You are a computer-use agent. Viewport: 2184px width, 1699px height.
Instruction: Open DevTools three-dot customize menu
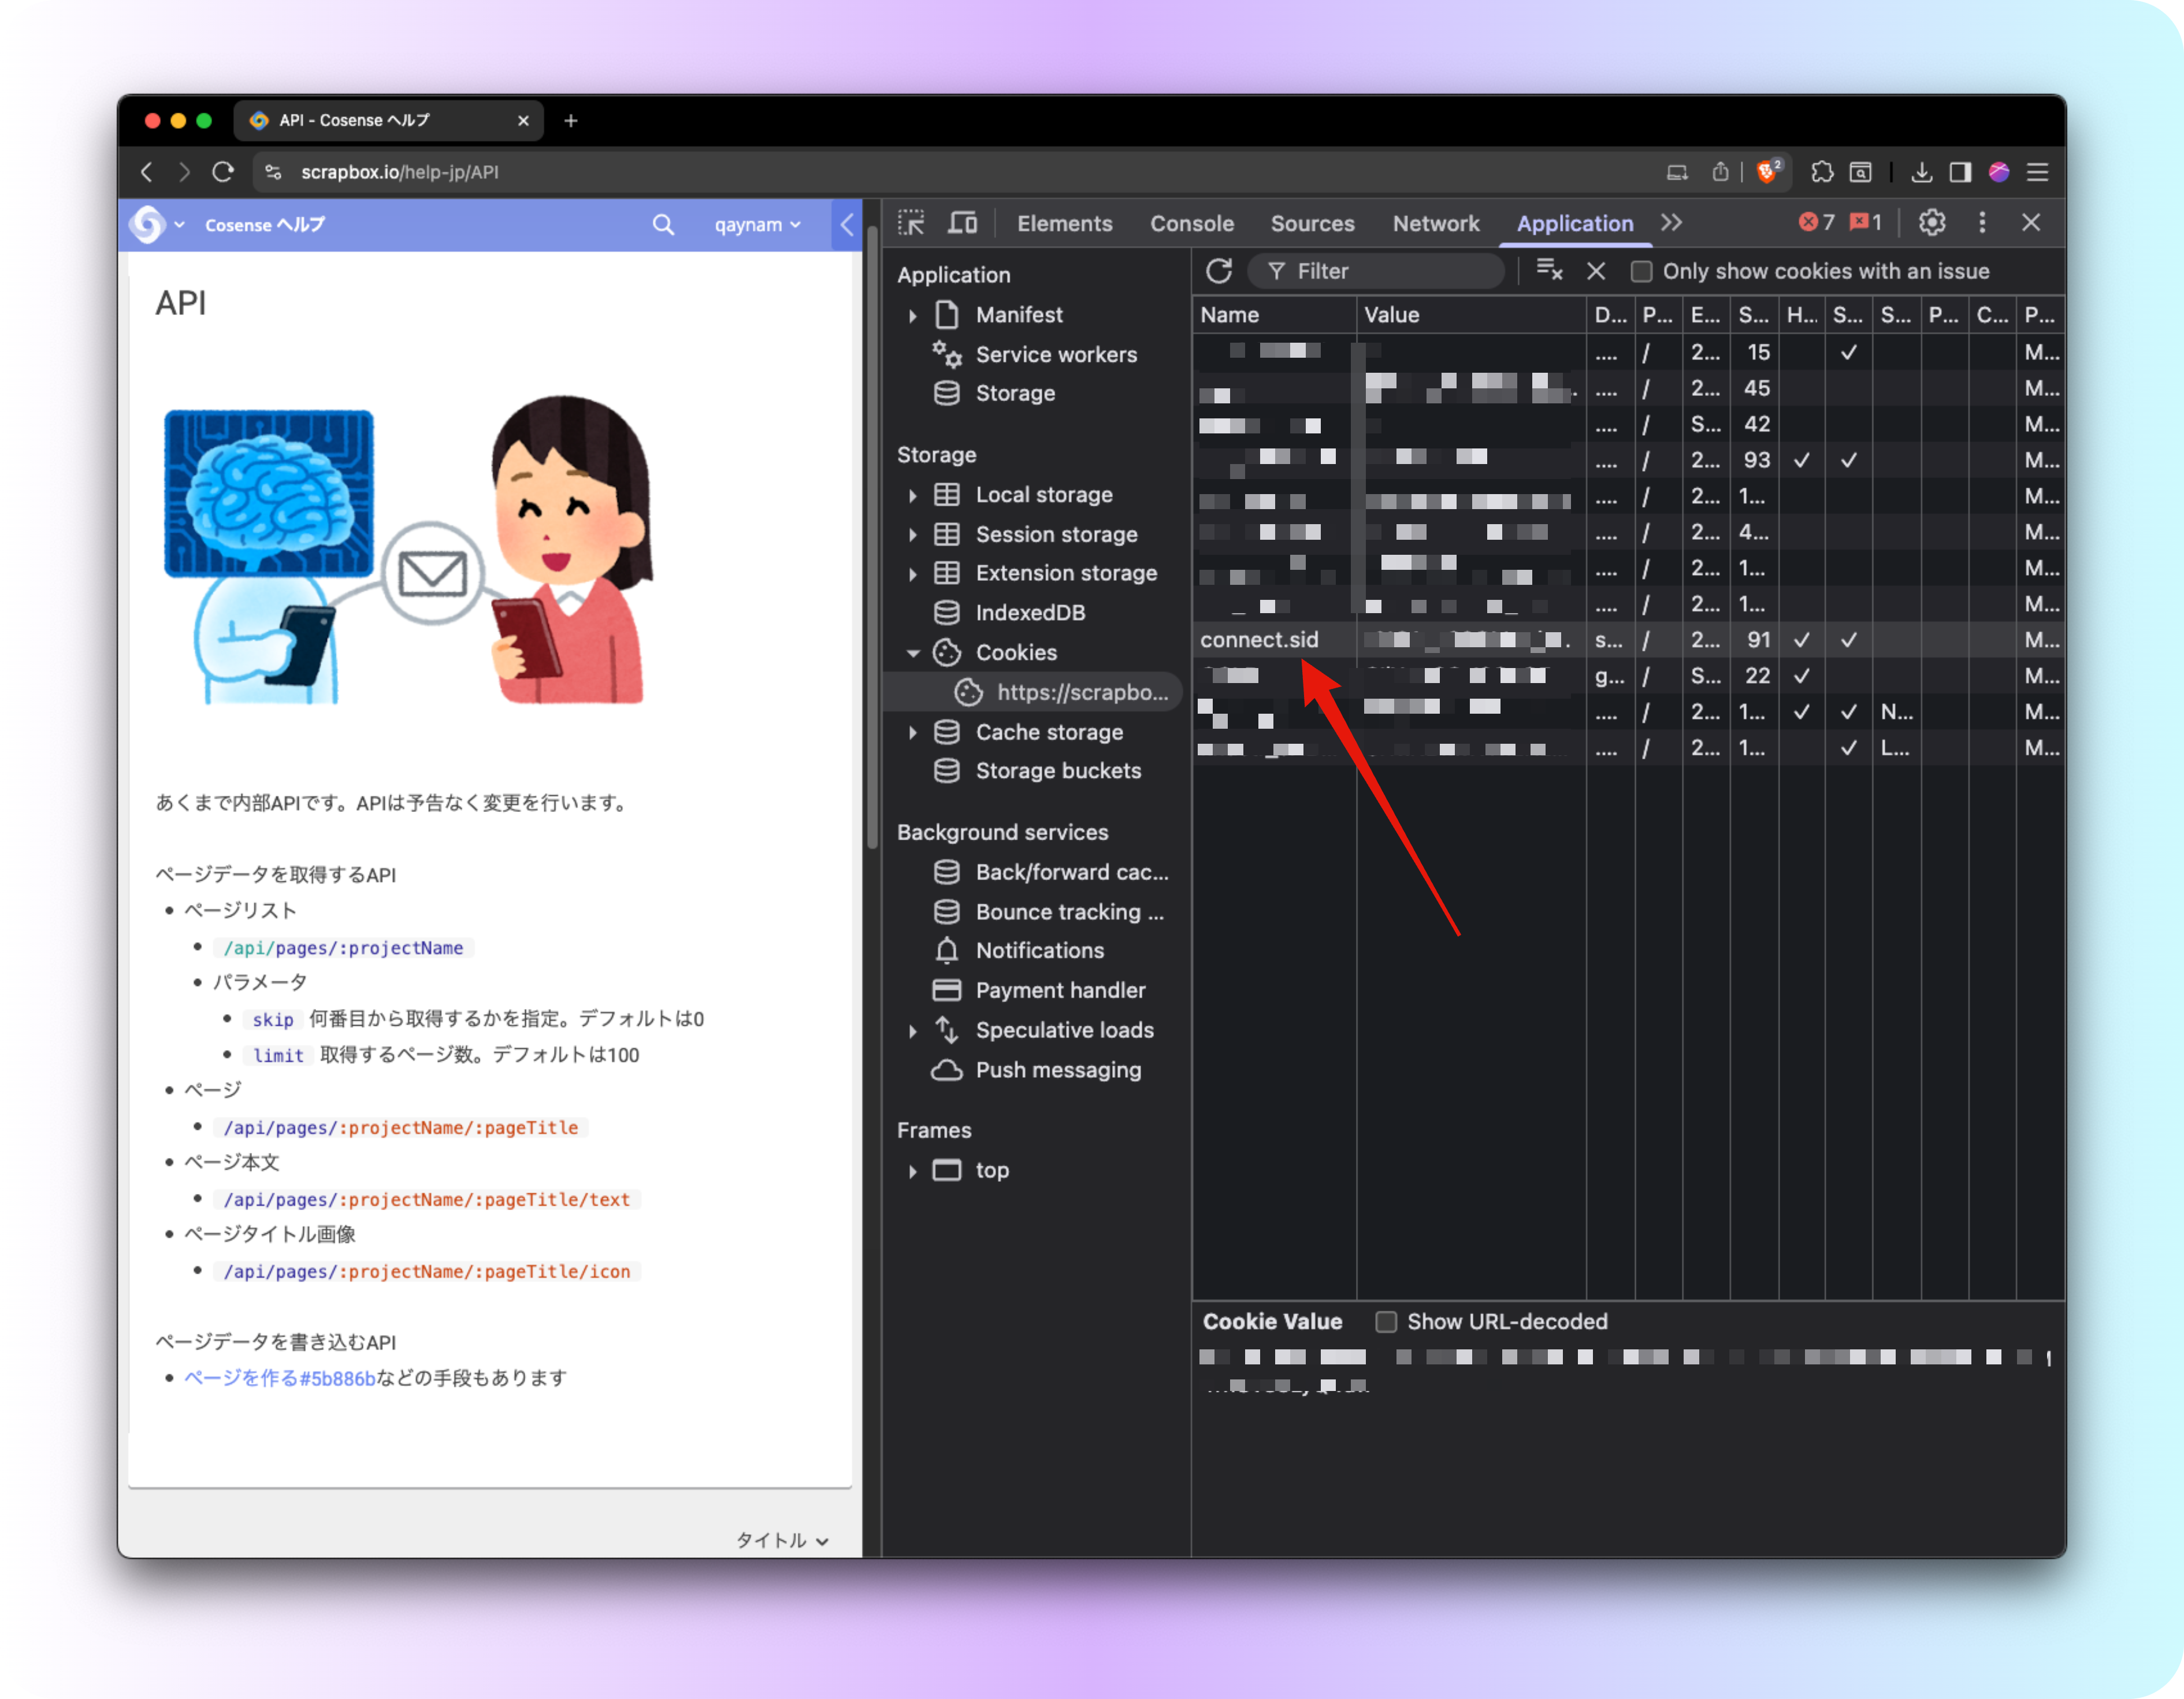[1982, 222]
